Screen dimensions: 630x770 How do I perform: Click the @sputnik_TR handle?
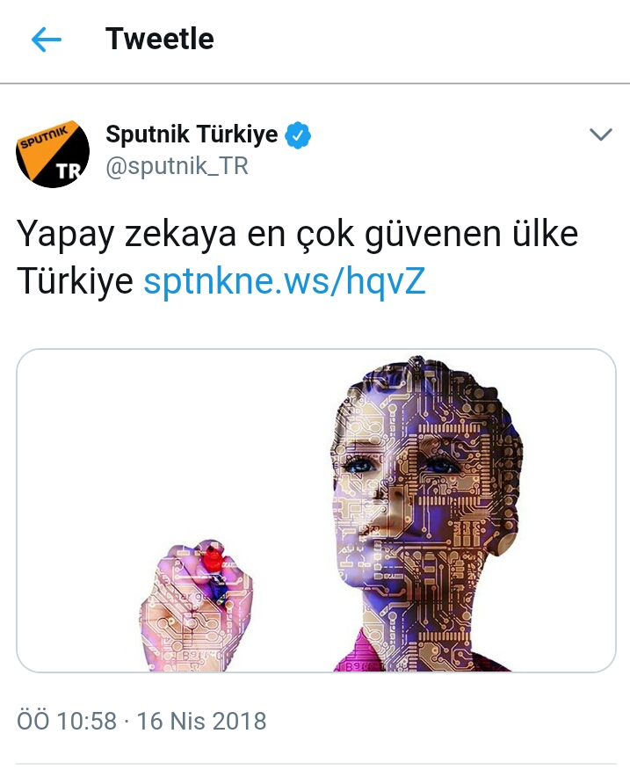pyautogui.click(x=177, y=166)
